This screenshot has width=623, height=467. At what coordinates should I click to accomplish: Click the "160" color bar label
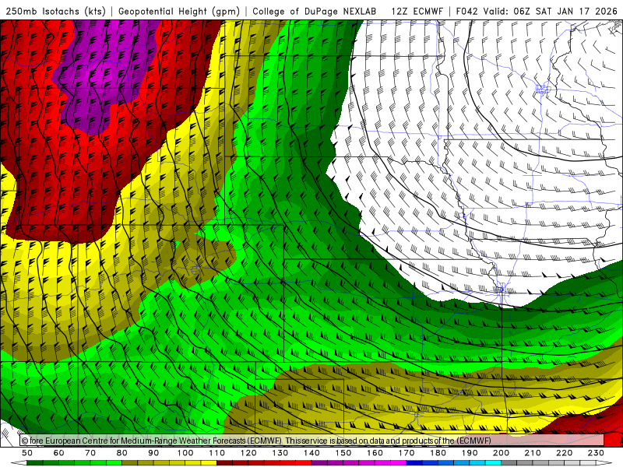(375, 453)
